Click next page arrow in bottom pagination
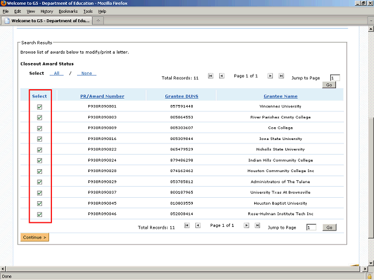Image resolution: width=374 pixels, height=280 pixels. pyautogui.click(x=247, y=225)
